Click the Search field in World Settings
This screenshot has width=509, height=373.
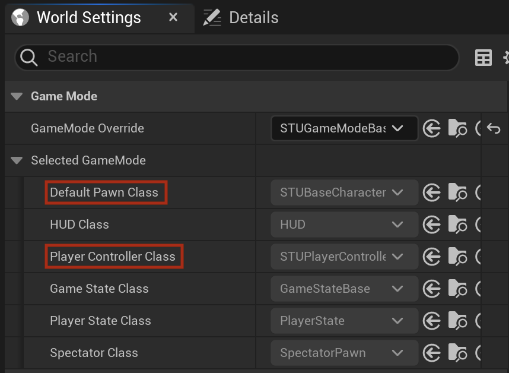pos(237,57)
